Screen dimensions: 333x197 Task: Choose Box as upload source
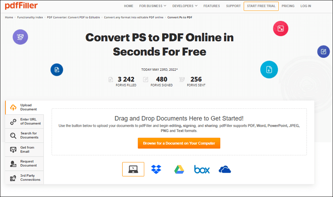coord(202,169)
